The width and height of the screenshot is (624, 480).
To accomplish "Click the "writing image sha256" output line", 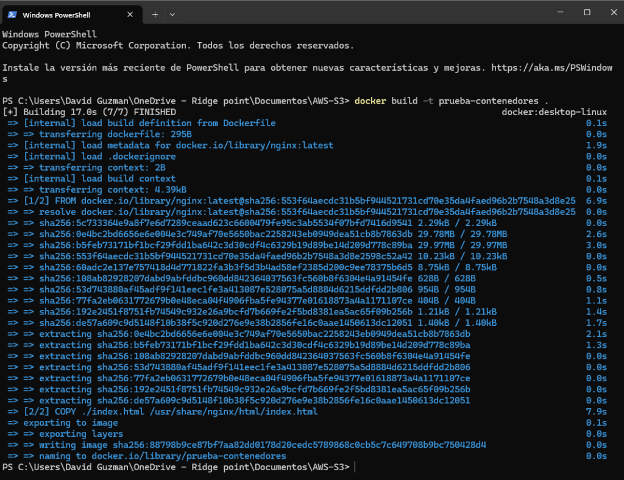I will [x=262, y=445].
